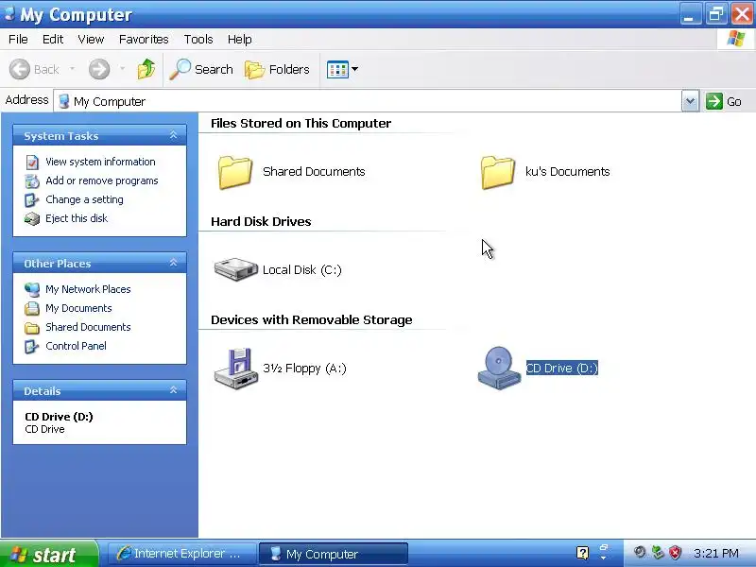Collapse the System Tasks panel
This screenshot has height=567, width=756.
pos(173,135)
